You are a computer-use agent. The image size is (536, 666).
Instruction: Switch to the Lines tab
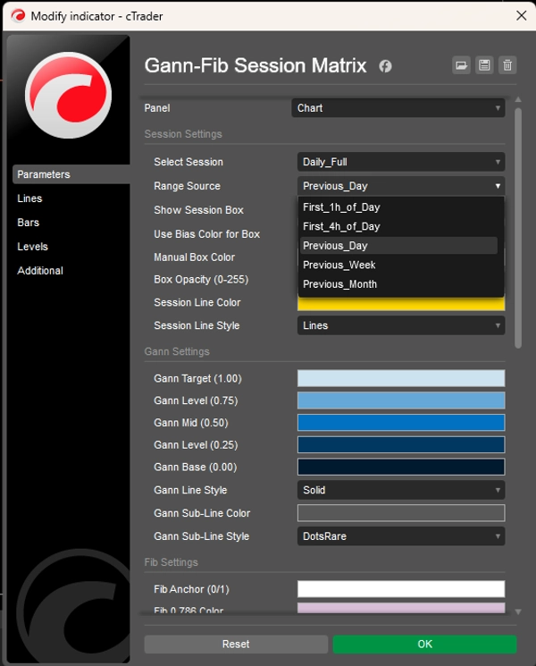[x=29, y=198]
